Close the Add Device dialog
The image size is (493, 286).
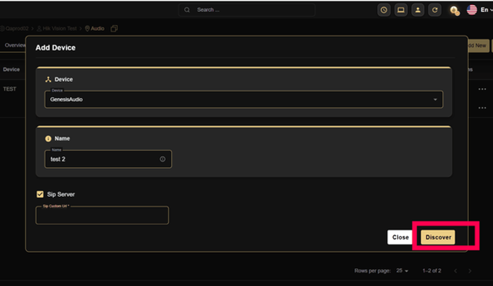coord(400,237)
